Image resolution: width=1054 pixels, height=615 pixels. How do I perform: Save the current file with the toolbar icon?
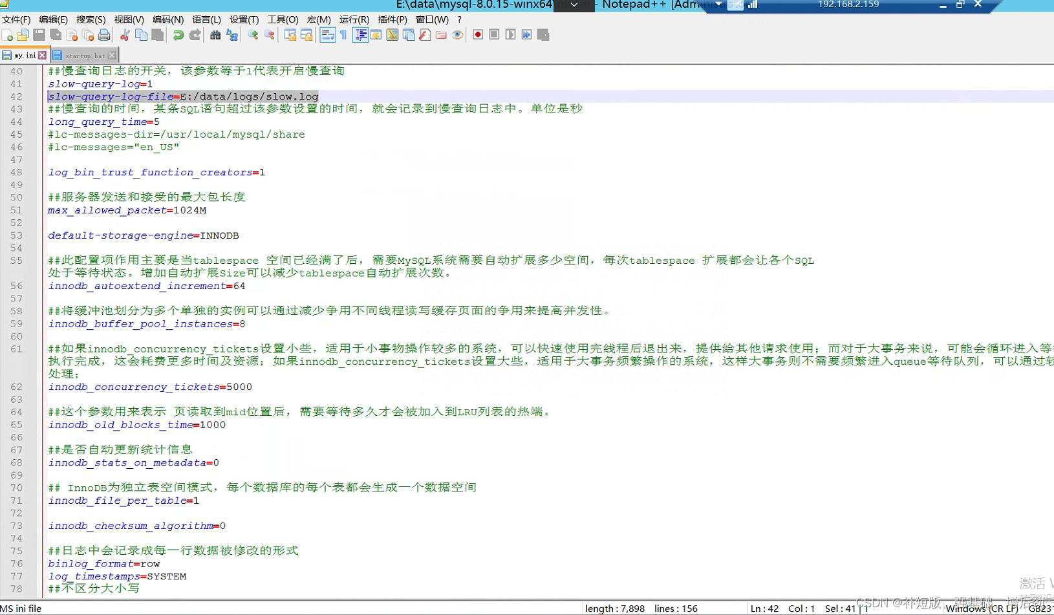39,35
